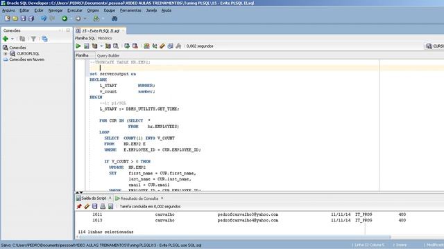
Task: Open the connection selector dropdown at top right
Action: coord(434,46)
